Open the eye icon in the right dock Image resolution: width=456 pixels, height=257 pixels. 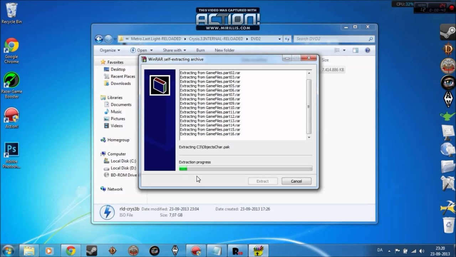pyautogui.click(x=448, y=82)
